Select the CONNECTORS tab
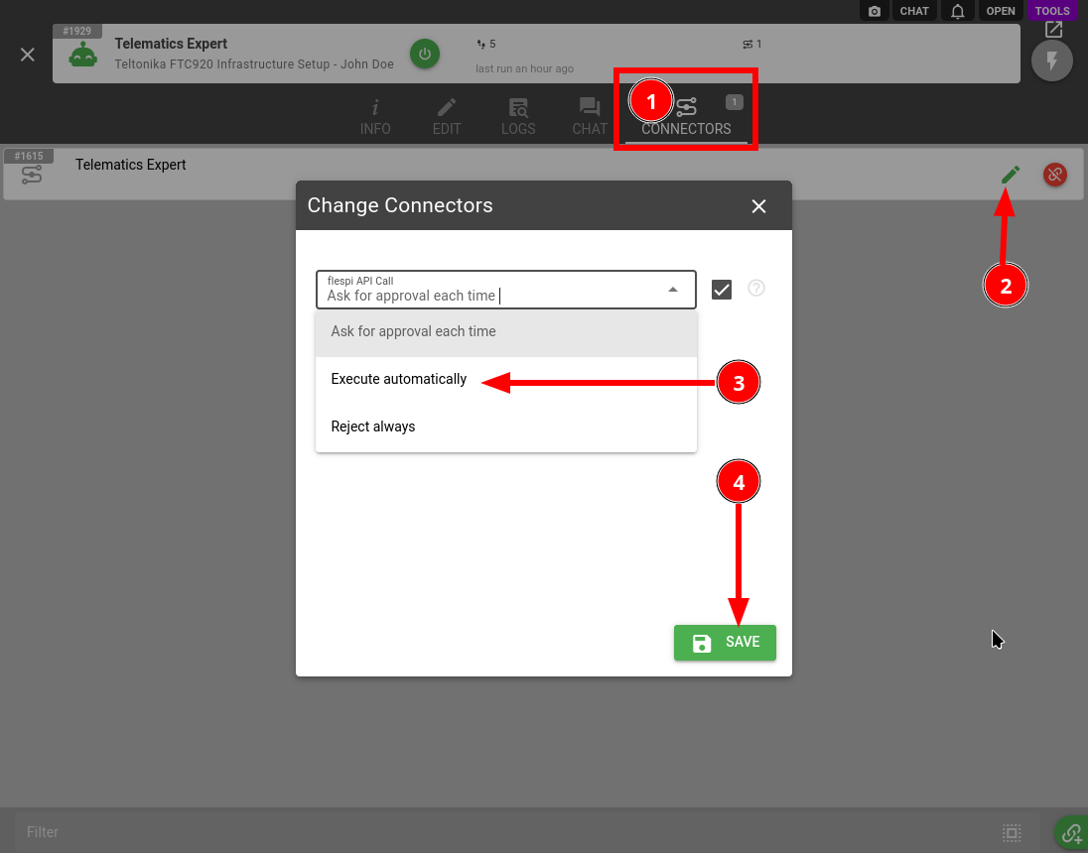Viewport: 1088px width, 853px height. [686, 116]
